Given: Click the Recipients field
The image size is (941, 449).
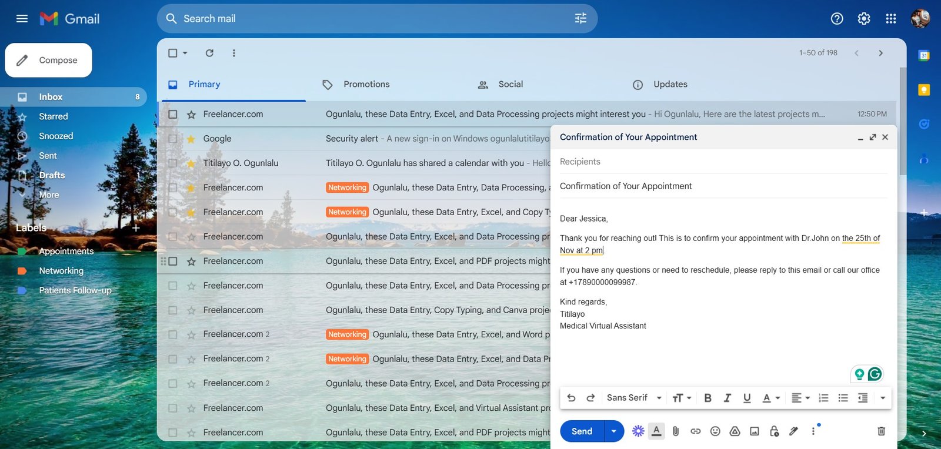Looking at the screenshot, I should pos(723,162).
